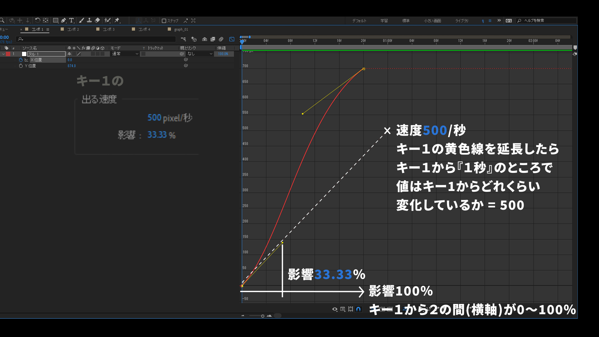Image resolution: width=599 pixels, height=337 pixels.
Task: Enable the スナップ checkbox
Action: 164,21
